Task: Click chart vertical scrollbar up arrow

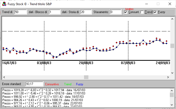Action: [172, 19]
